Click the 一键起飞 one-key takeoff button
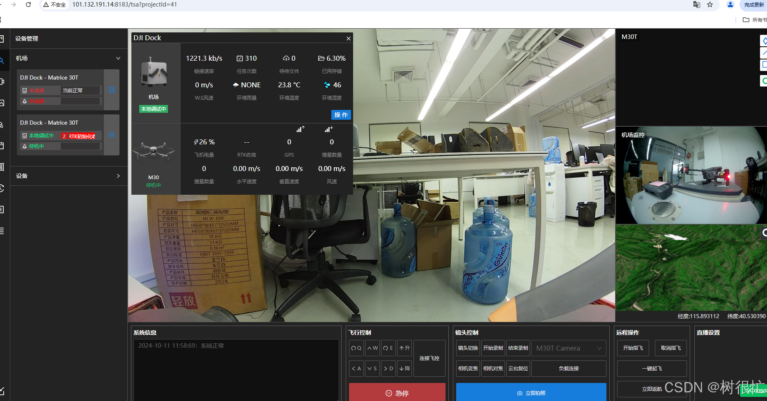Screen dimensions: 767x401 coord(652,368)
